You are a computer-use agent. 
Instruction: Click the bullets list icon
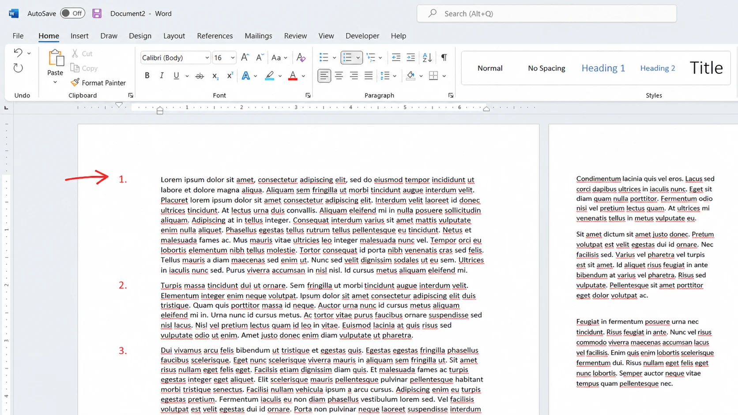click(x=324, y=57)
